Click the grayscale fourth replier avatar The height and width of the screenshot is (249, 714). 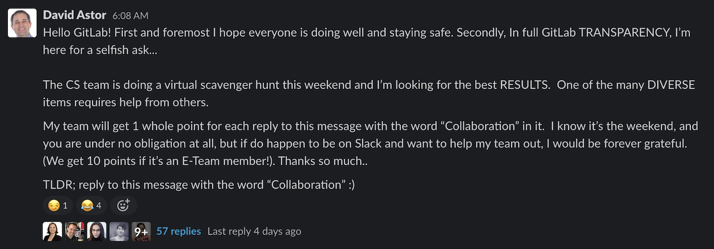119,231
